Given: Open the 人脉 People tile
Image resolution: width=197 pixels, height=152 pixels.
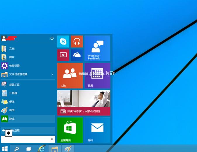Looking at the screenshot, I should (70, 76).
